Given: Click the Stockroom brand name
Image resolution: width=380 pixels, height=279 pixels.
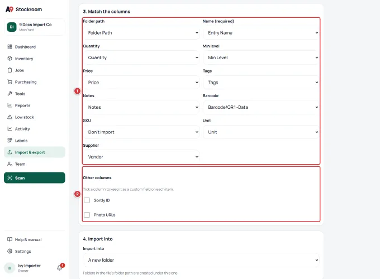Looking at the screenshot, I should pos(28,9).
